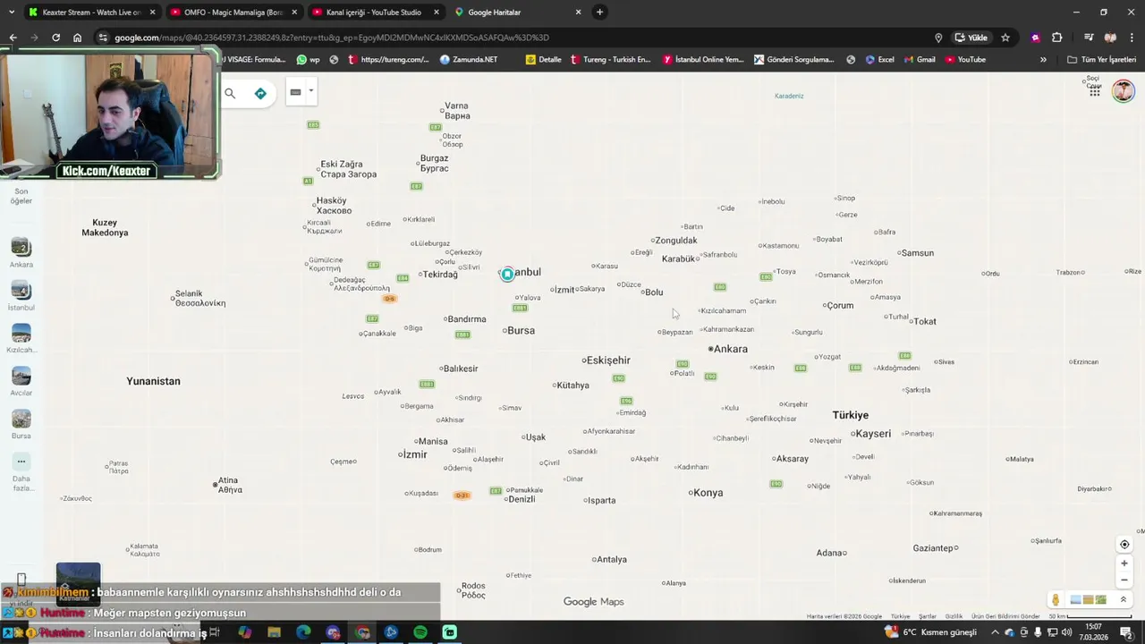
Task: Open the taskbar volume control
Action: tap(1066, 632)
